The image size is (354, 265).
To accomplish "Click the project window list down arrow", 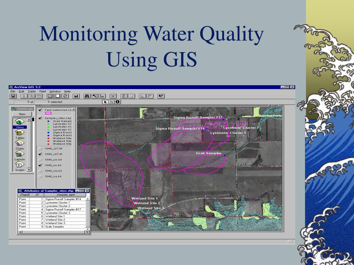I will tap(29, 170).
